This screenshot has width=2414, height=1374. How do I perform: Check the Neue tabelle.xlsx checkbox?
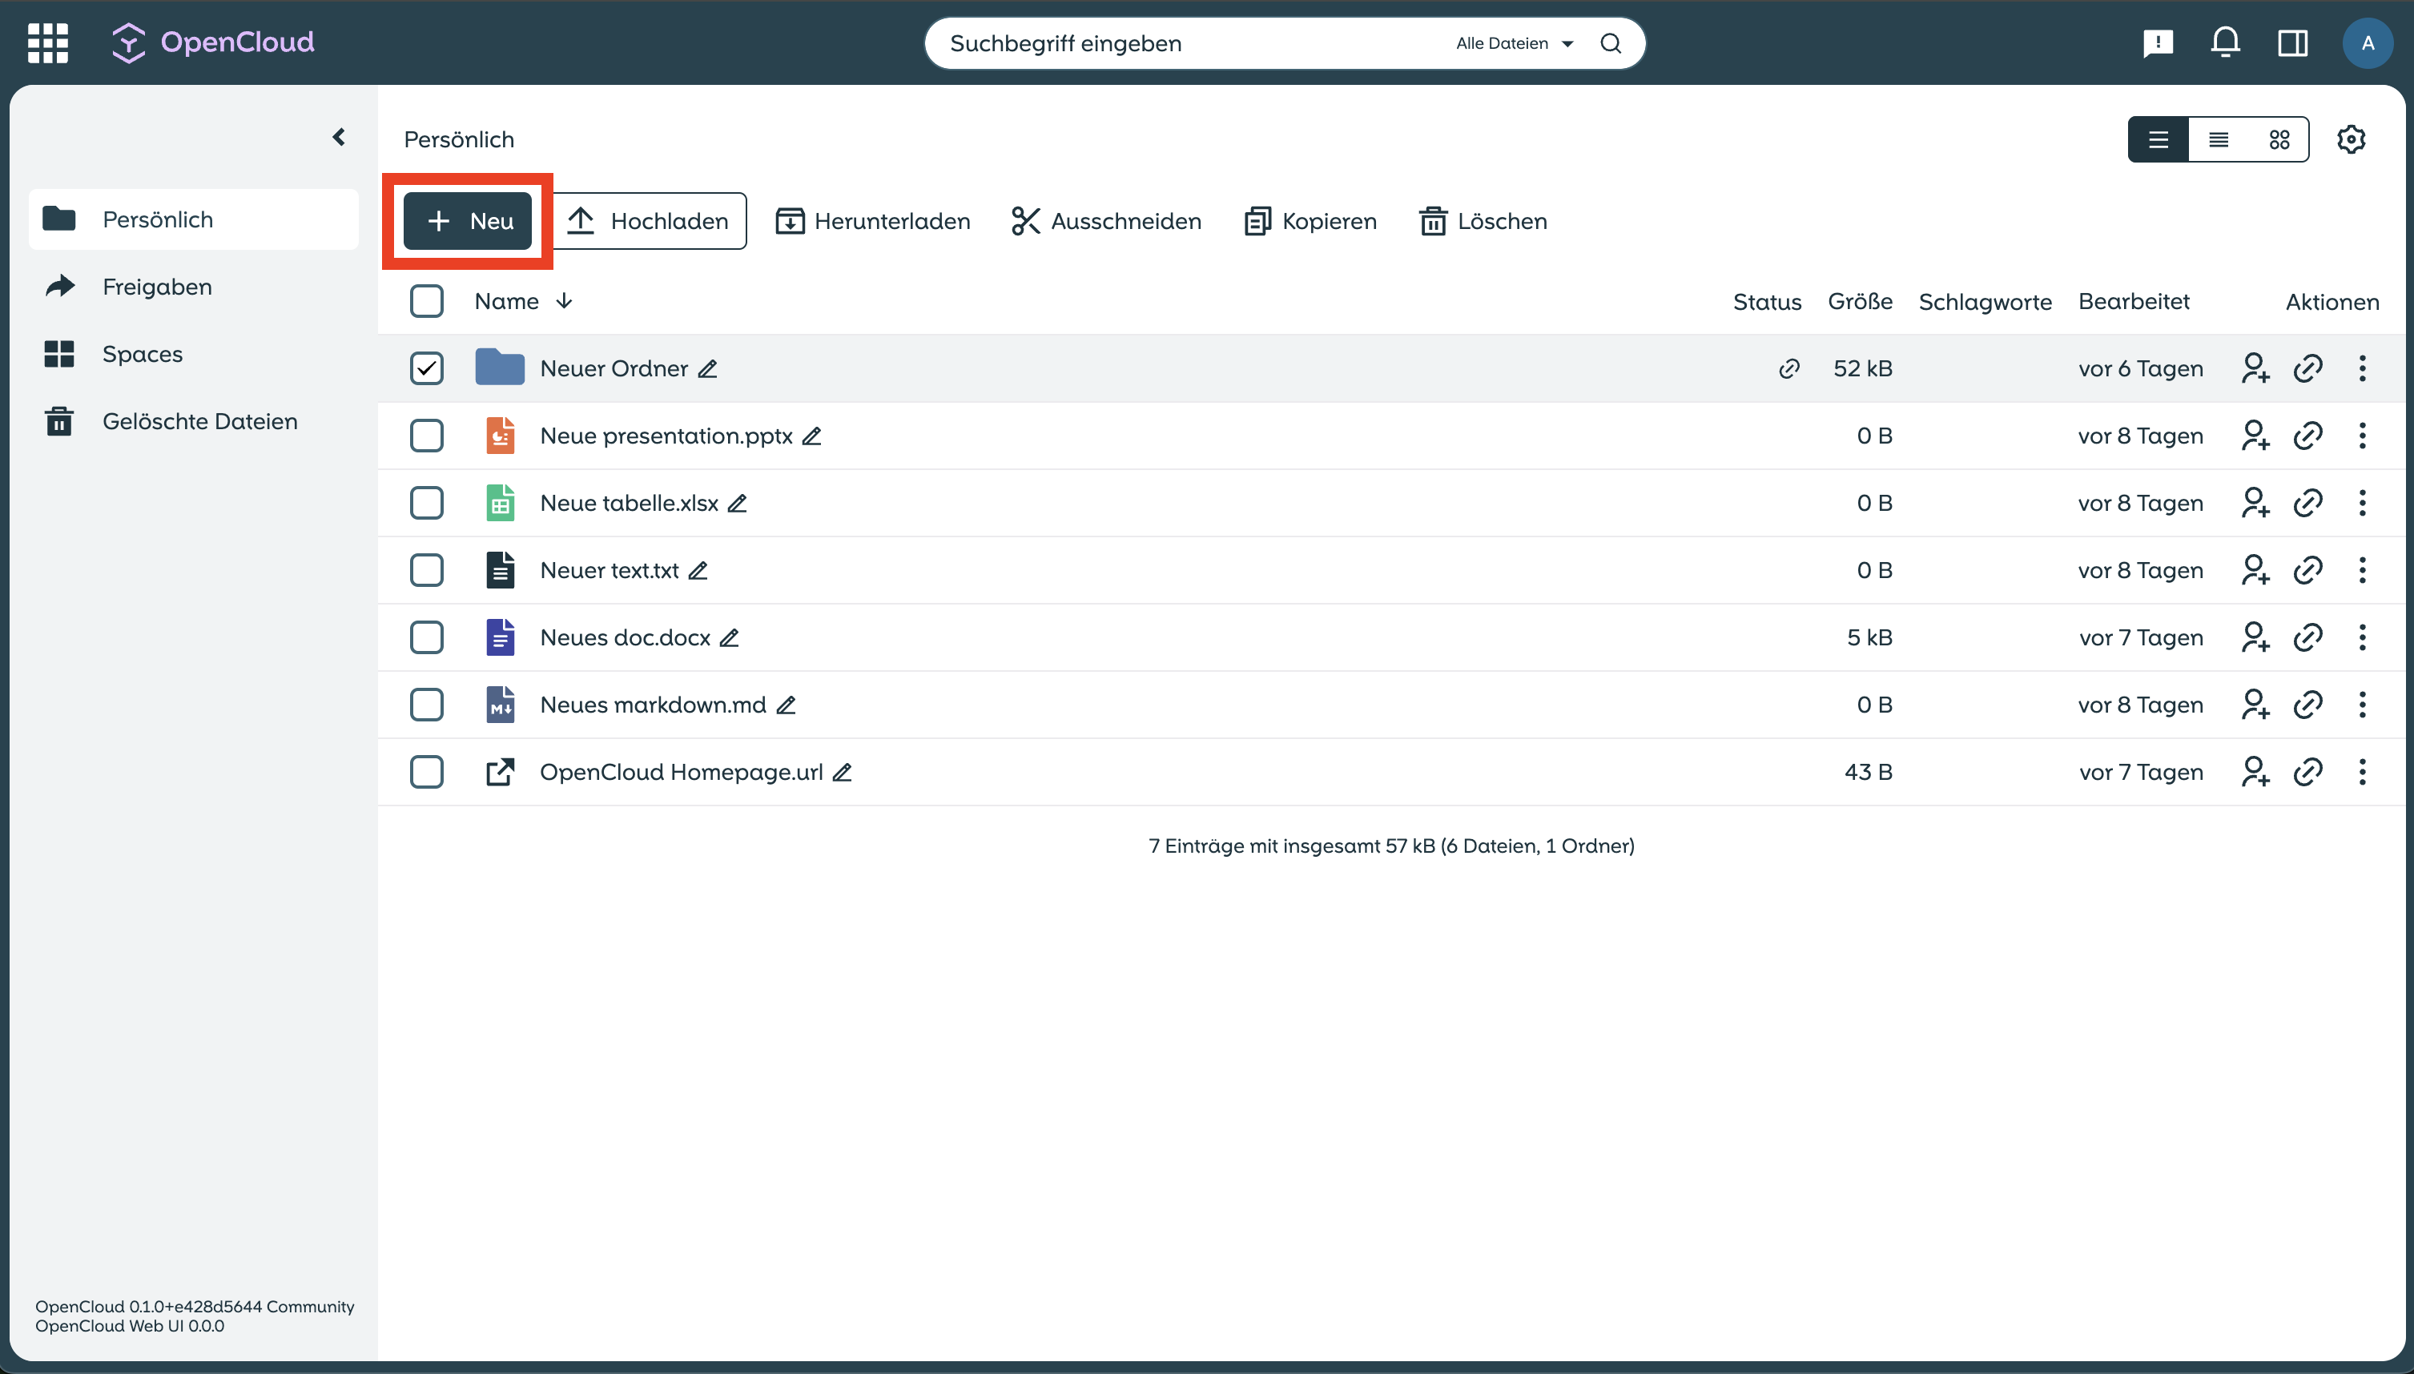(x=427, y=503)
